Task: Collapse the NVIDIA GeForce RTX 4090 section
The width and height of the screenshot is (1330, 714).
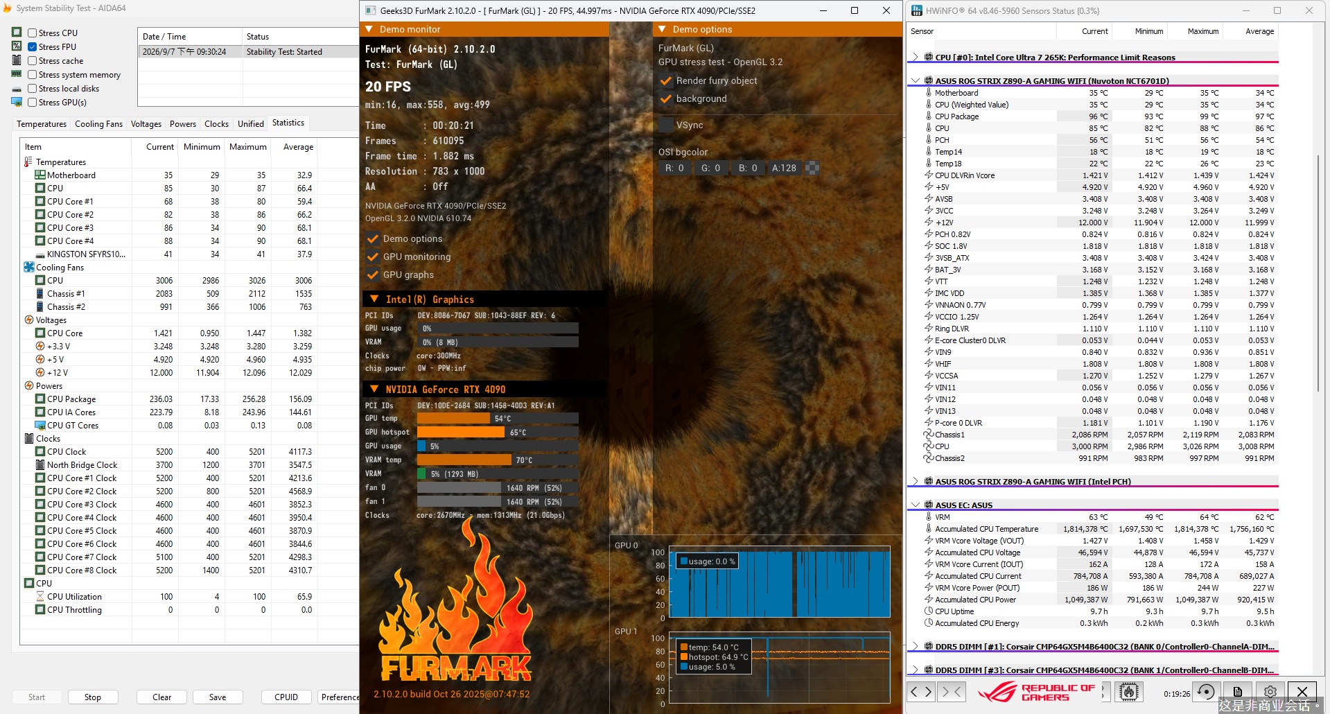Action: coord(374,390)
